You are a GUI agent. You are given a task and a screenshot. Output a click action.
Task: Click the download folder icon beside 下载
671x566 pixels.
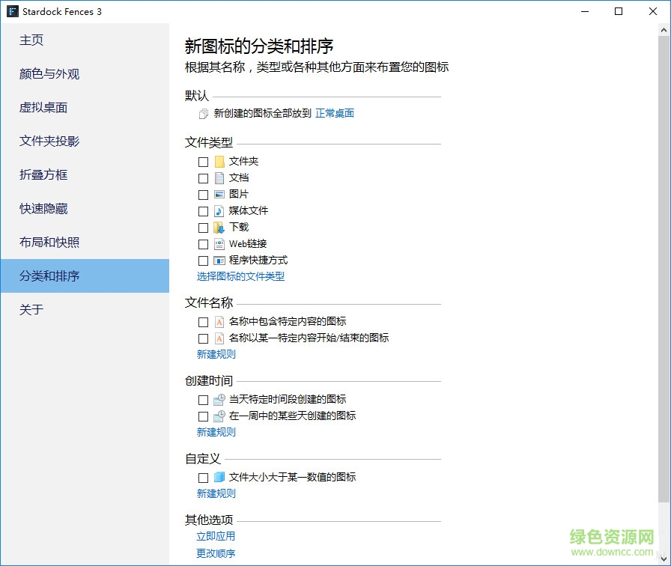219,228
